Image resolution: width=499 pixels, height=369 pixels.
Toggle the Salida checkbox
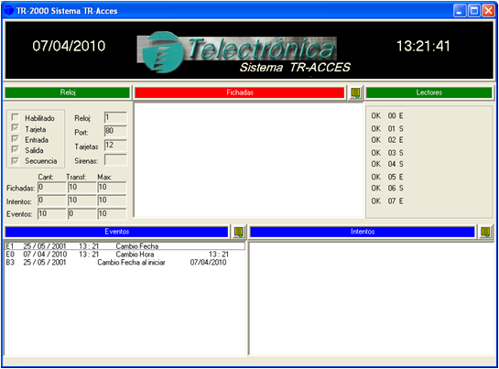click(15, 149)
